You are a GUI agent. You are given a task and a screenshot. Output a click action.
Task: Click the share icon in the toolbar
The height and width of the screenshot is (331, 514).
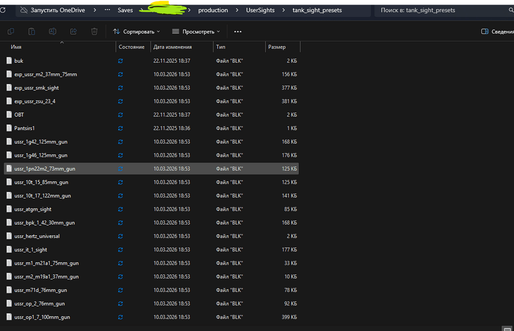click(73, 31)
